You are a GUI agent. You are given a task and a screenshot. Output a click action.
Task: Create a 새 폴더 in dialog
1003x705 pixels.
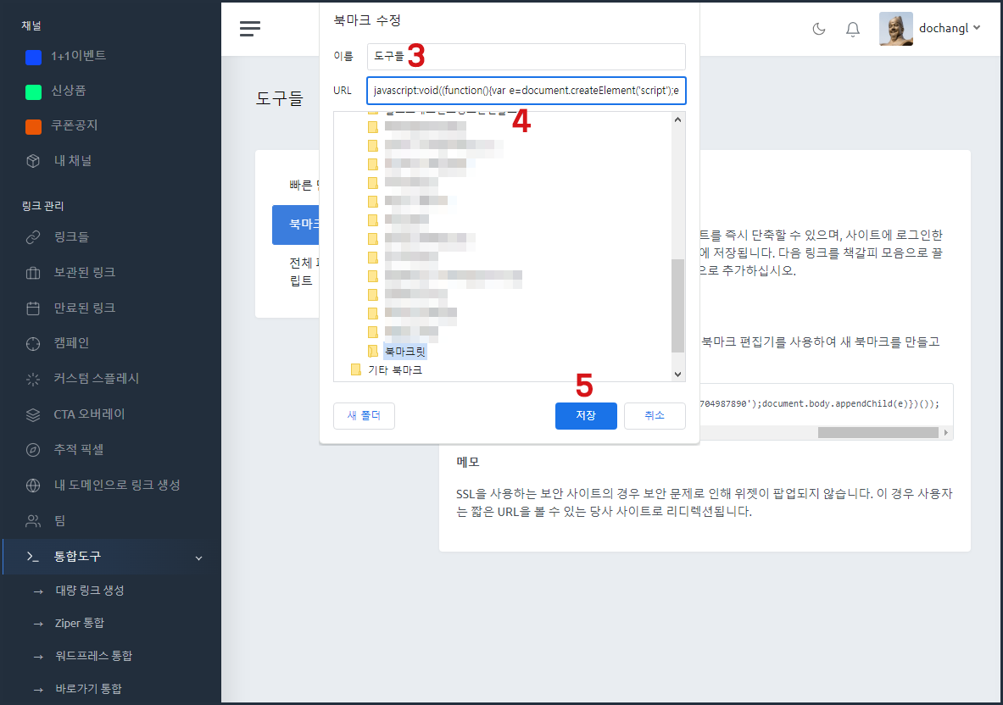(x=364, y=415)
